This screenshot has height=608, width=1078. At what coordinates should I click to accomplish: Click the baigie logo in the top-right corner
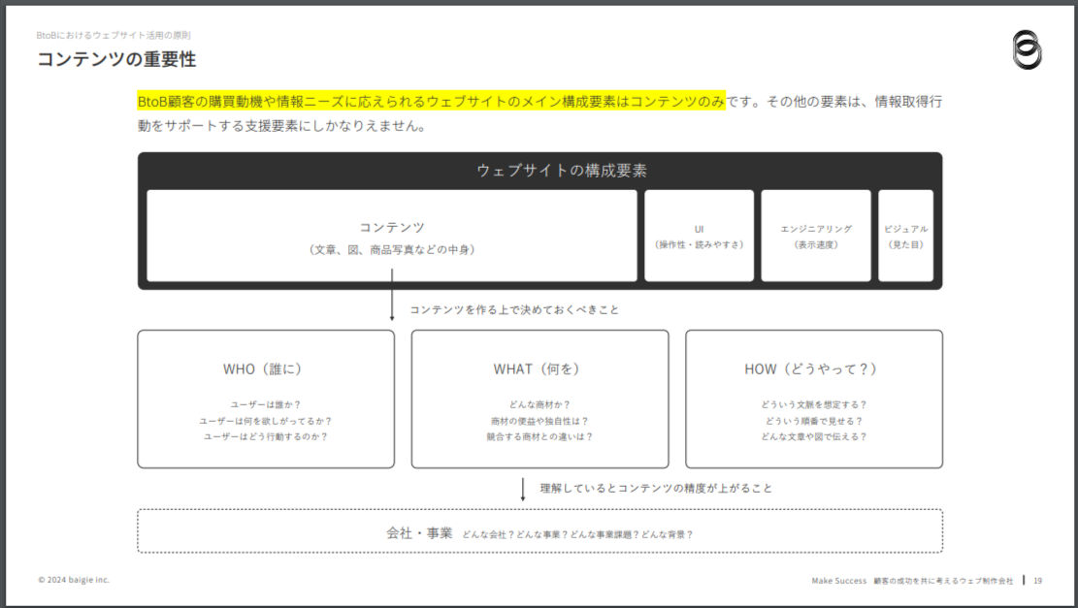click(x=1027, y=50)
